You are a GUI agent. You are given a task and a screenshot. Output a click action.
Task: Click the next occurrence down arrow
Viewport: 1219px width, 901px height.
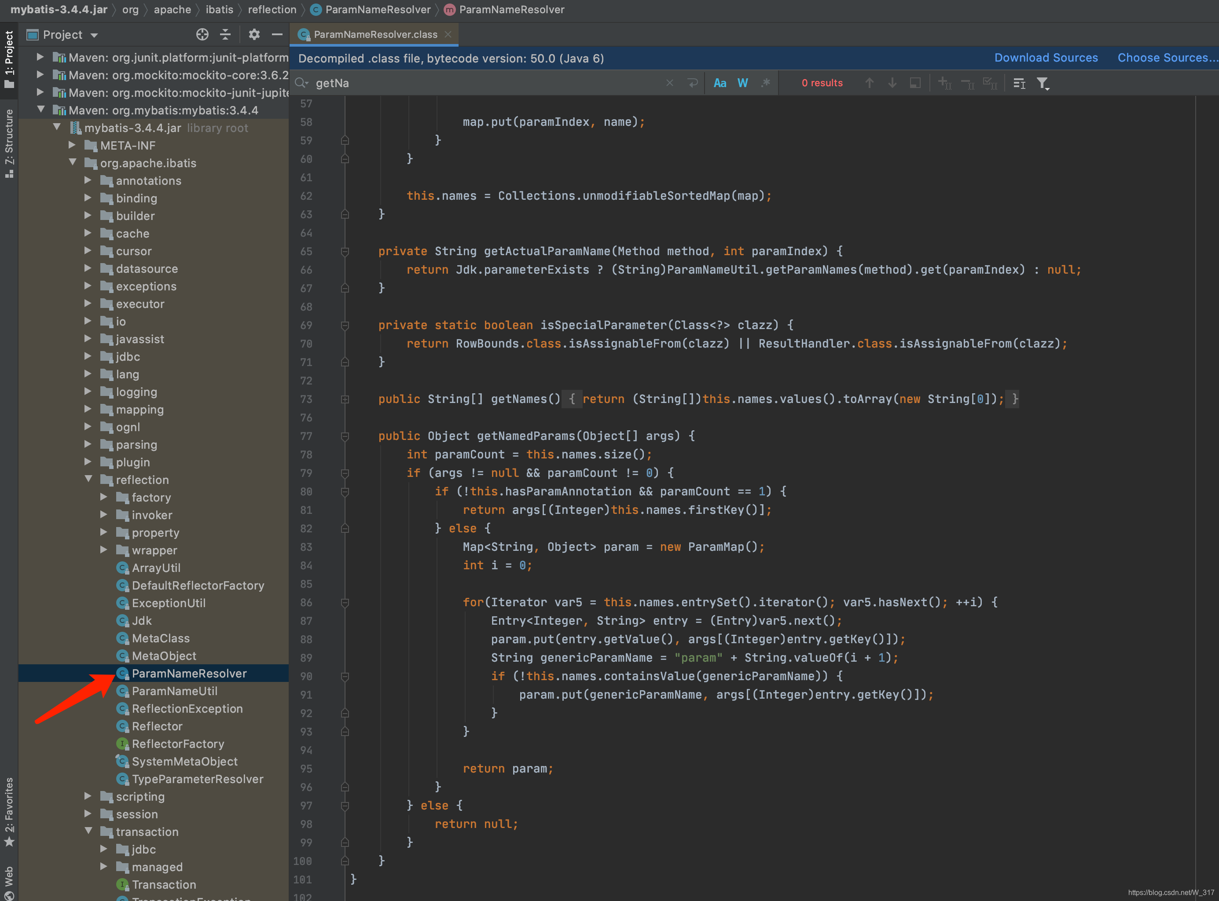(x=892, y=83)
